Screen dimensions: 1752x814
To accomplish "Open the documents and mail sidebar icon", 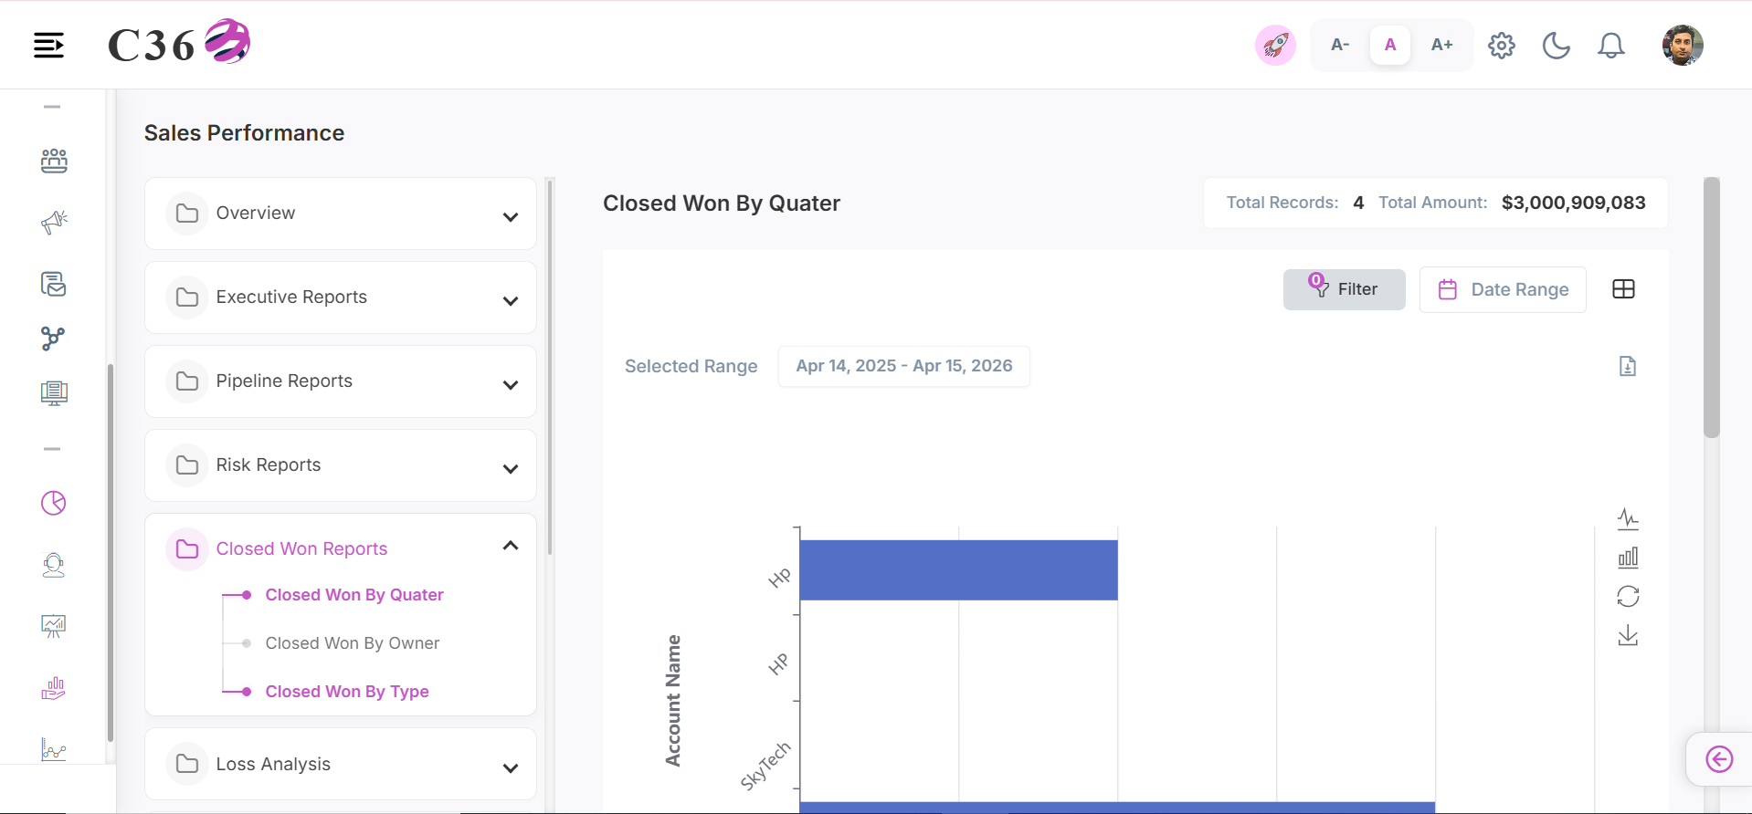I will [x=54, y=284].
